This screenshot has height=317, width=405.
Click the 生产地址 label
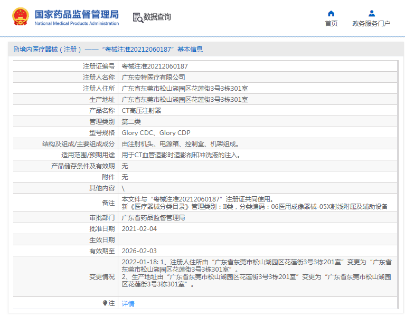pyautogui.click(x=102, y=100)
